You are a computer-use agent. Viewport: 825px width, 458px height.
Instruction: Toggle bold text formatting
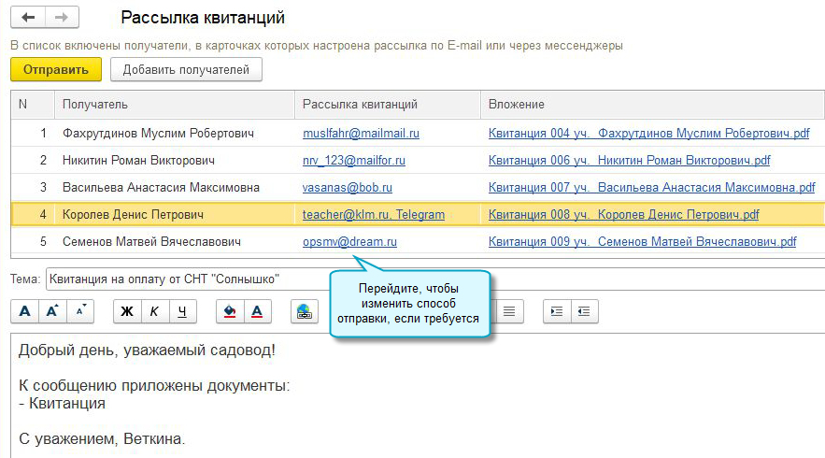tap(127, 311)
